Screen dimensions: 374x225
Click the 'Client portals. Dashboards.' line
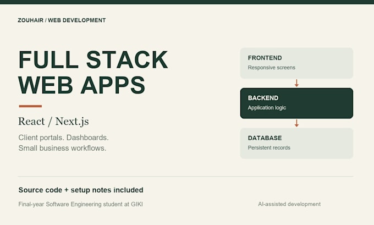63,138
